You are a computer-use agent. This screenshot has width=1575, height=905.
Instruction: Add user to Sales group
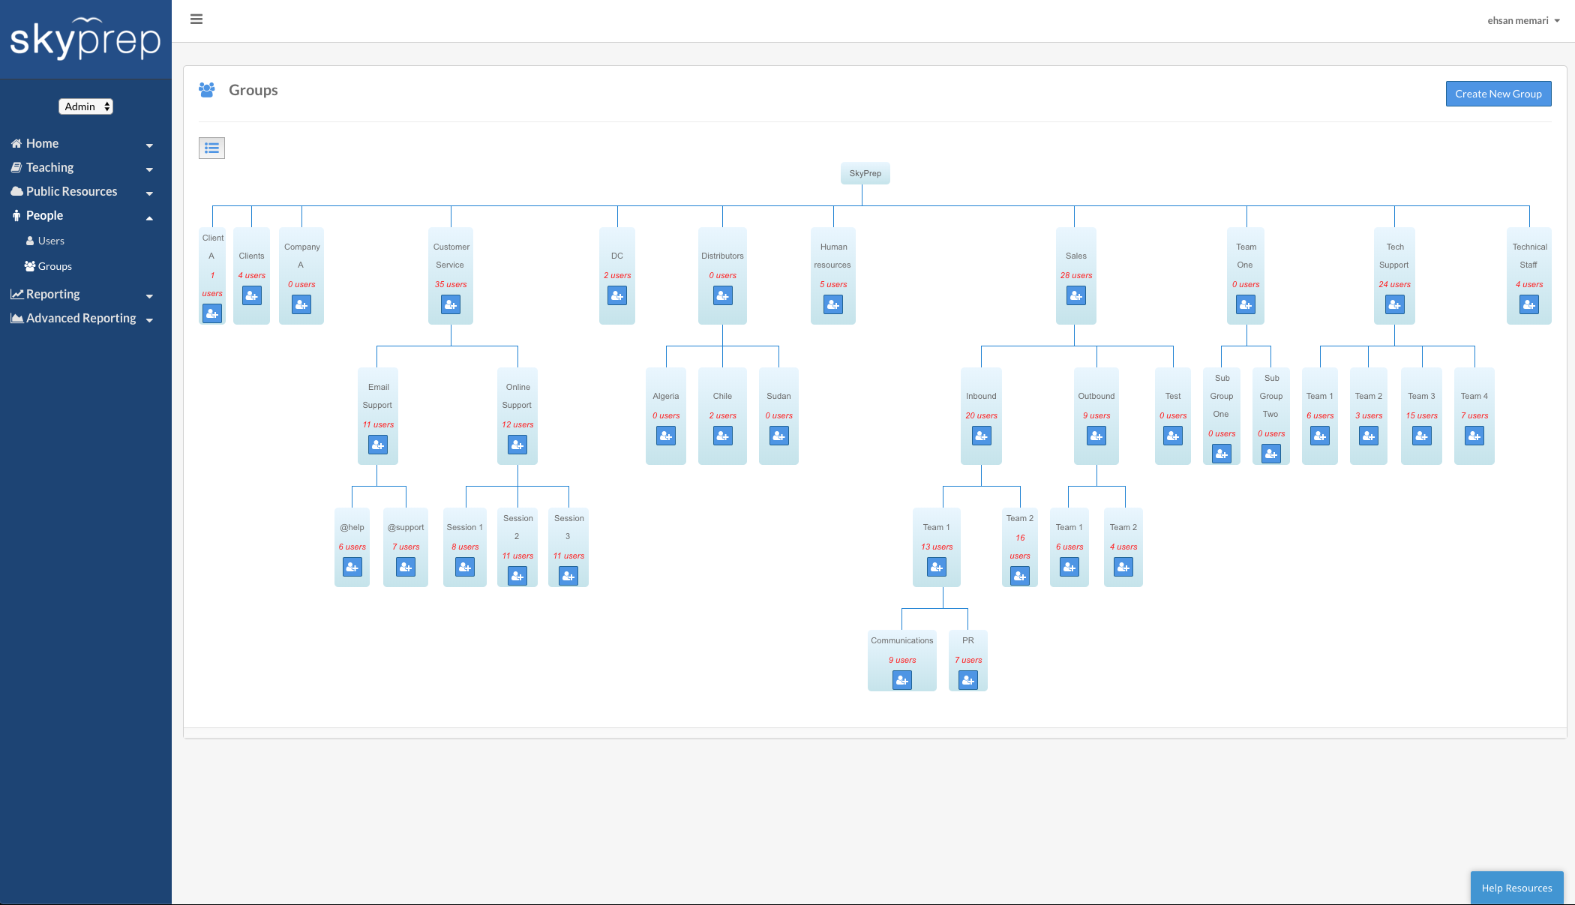tap(1075, 295)
